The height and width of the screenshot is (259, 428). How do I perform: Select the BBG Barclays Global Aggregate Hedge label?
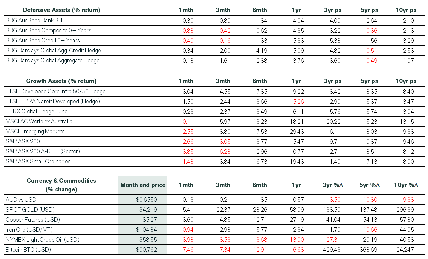53,60
